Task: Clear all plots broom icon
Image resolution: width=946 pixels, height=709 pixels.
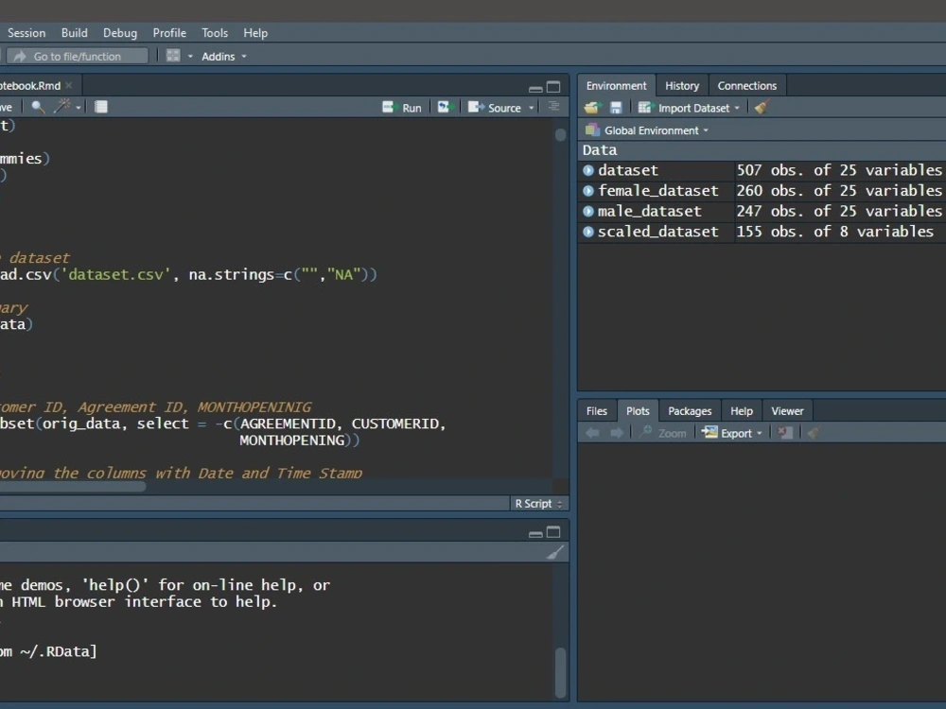Action: 814,432
